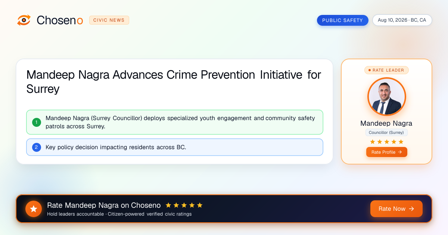448x235 pixels.
Task: Click the RATE LEADER badge
Action: point(386,70)
